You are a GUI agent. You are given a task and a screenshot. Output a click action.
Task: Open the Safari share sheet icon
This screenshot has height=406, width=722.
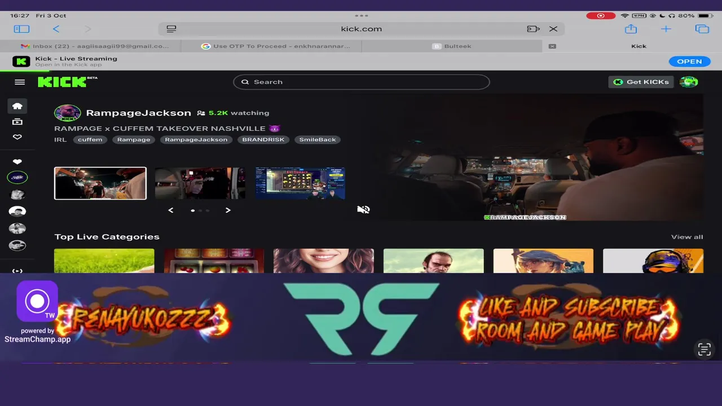(631, 28)
